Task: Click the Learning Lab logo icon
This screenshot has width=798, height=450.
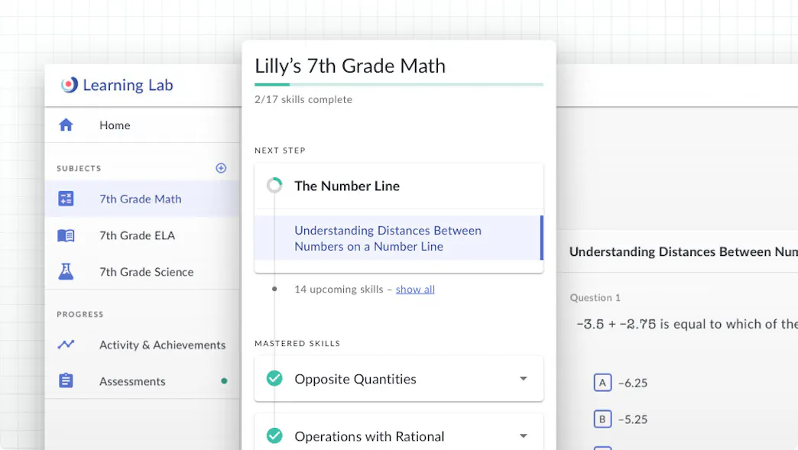Action: point(70,85)
